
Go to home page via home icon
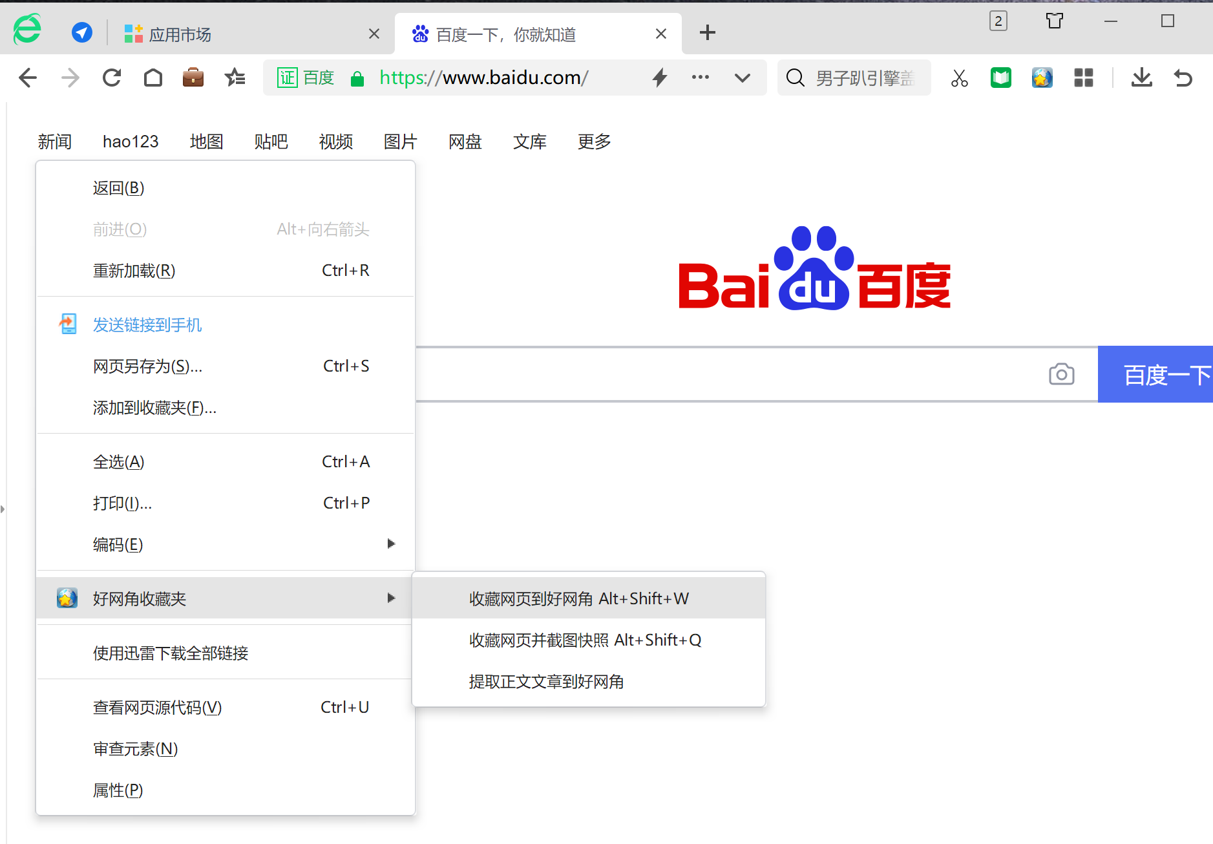153,78
